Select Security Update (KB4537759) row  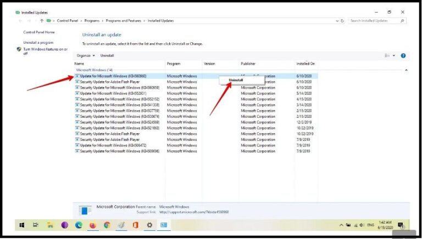[x=196, y=111]
